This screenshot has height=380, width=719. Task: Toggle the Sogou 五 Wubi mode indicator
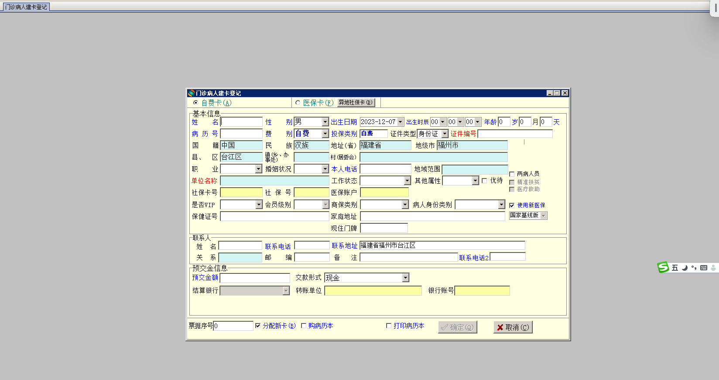coord(674,268)
